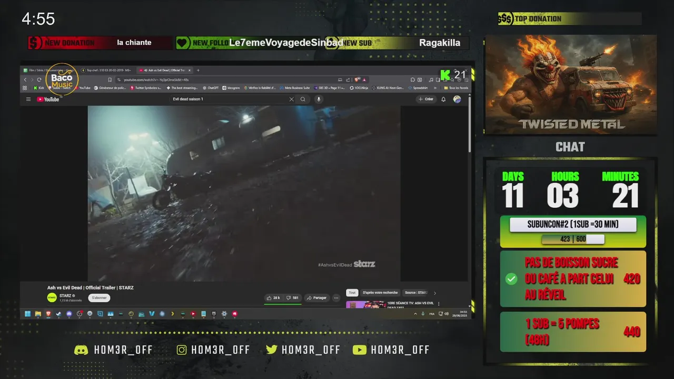Open the Tous les favoris folder
Screen dimensions: 674x379
pos(456,88)
